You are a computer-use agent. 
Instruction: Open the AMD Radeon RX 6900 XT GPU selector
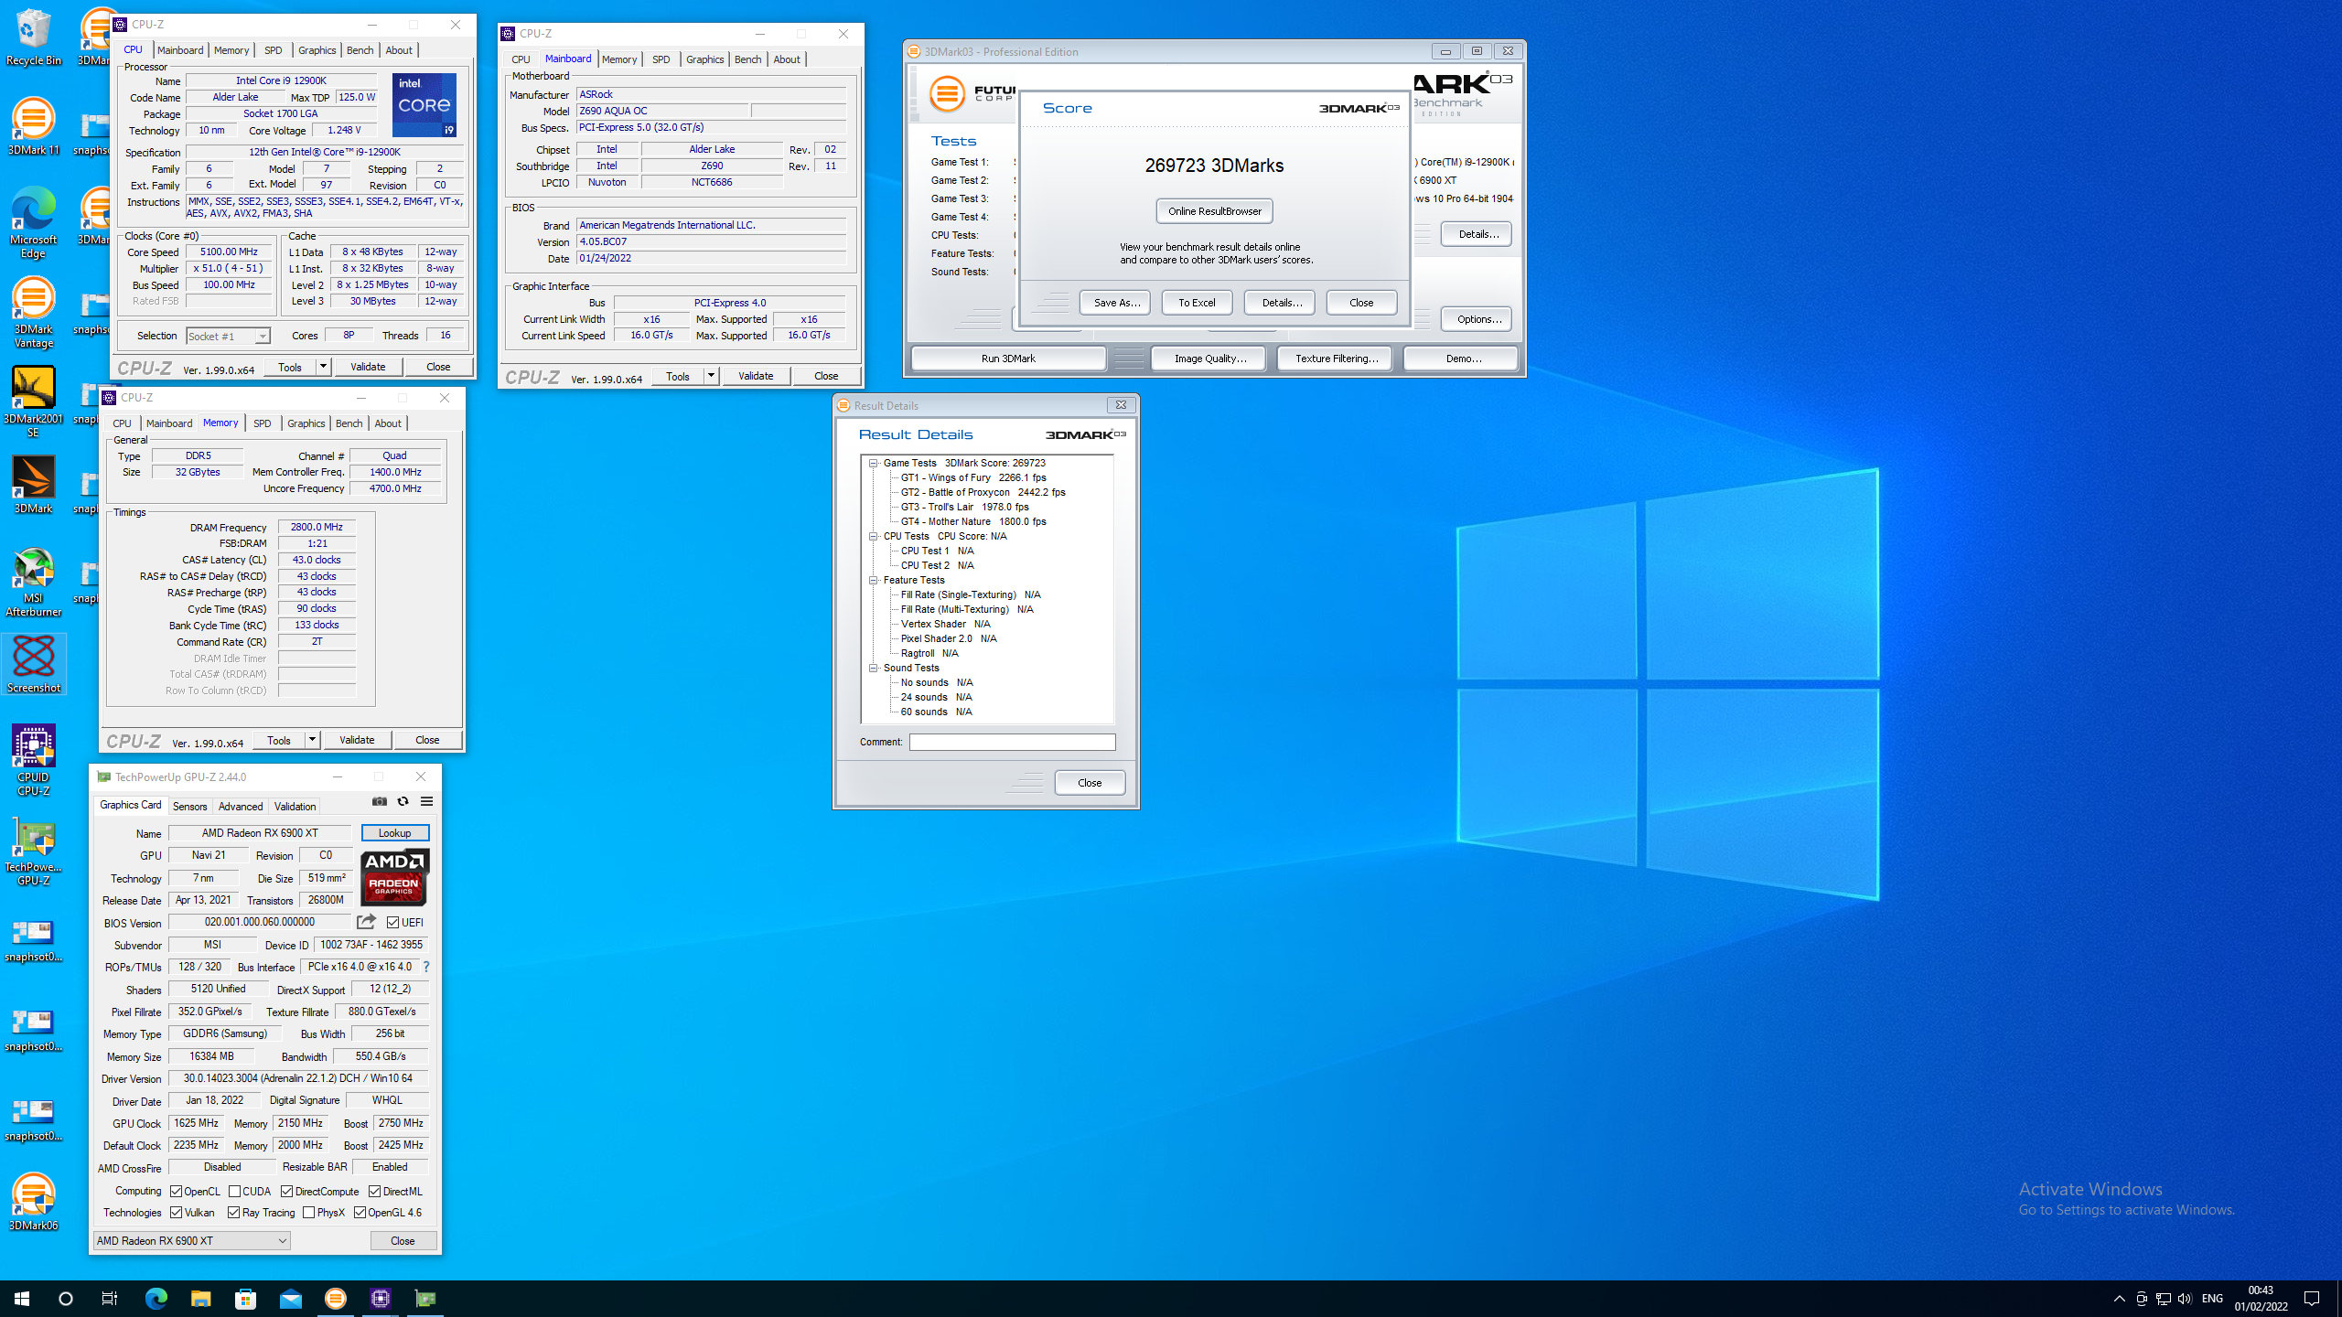(192, 1241)
